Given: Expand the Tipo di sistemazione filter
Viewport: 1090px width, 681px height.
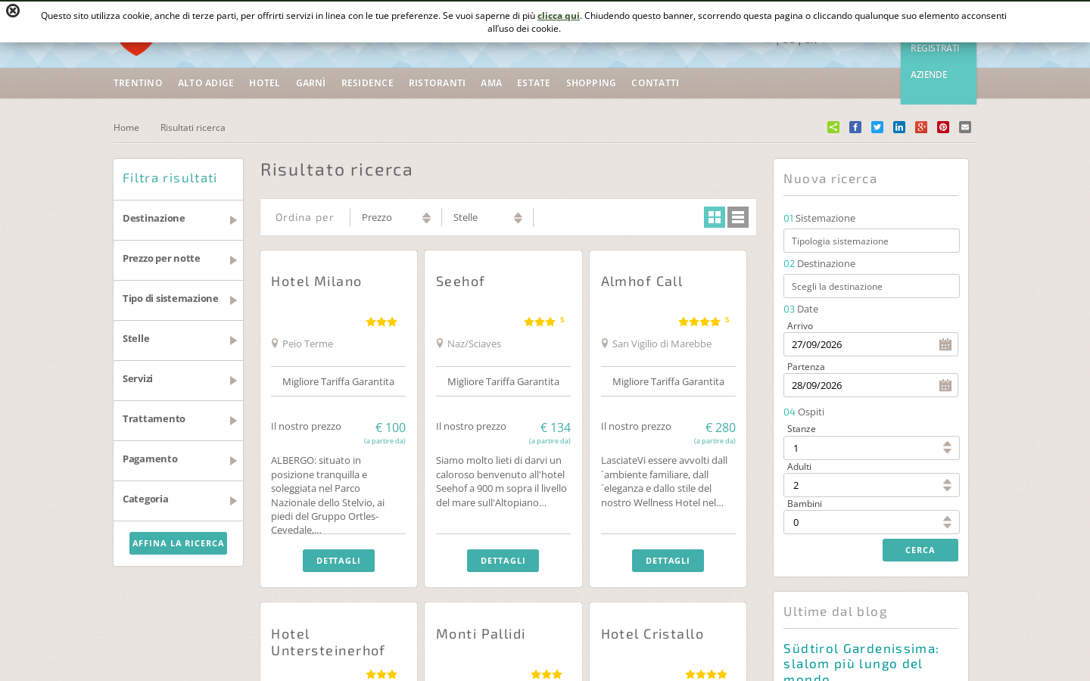Looking at the screenshot, I should 179,300.
